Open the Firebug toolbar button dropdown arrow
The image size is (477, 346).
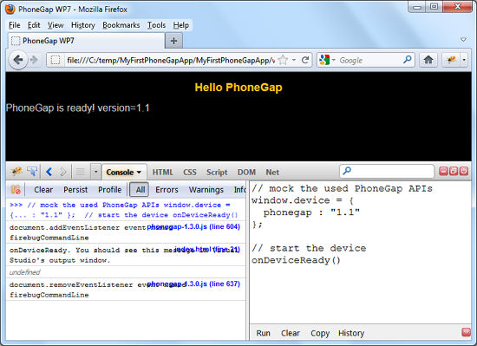point(464,60)
